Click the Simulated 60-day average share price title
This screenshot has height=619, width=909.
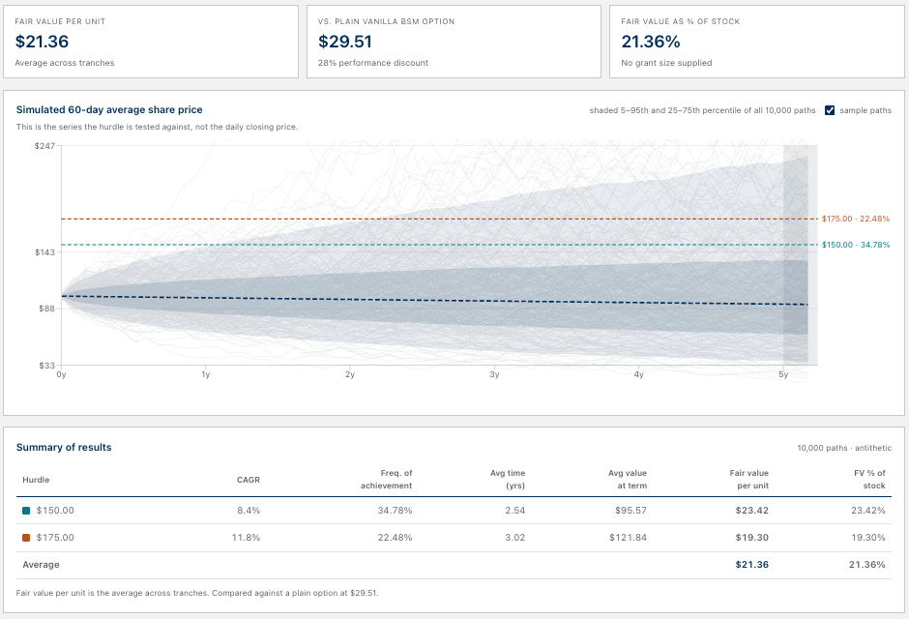coord(109,109)
